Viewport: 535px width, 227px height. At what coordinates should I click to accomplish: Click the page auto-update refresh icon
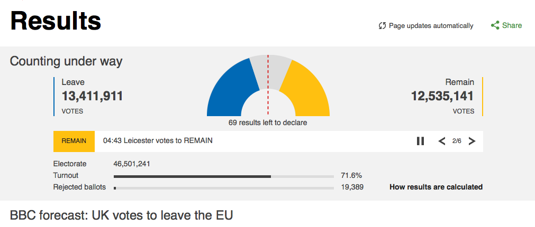tap(382, 25)
